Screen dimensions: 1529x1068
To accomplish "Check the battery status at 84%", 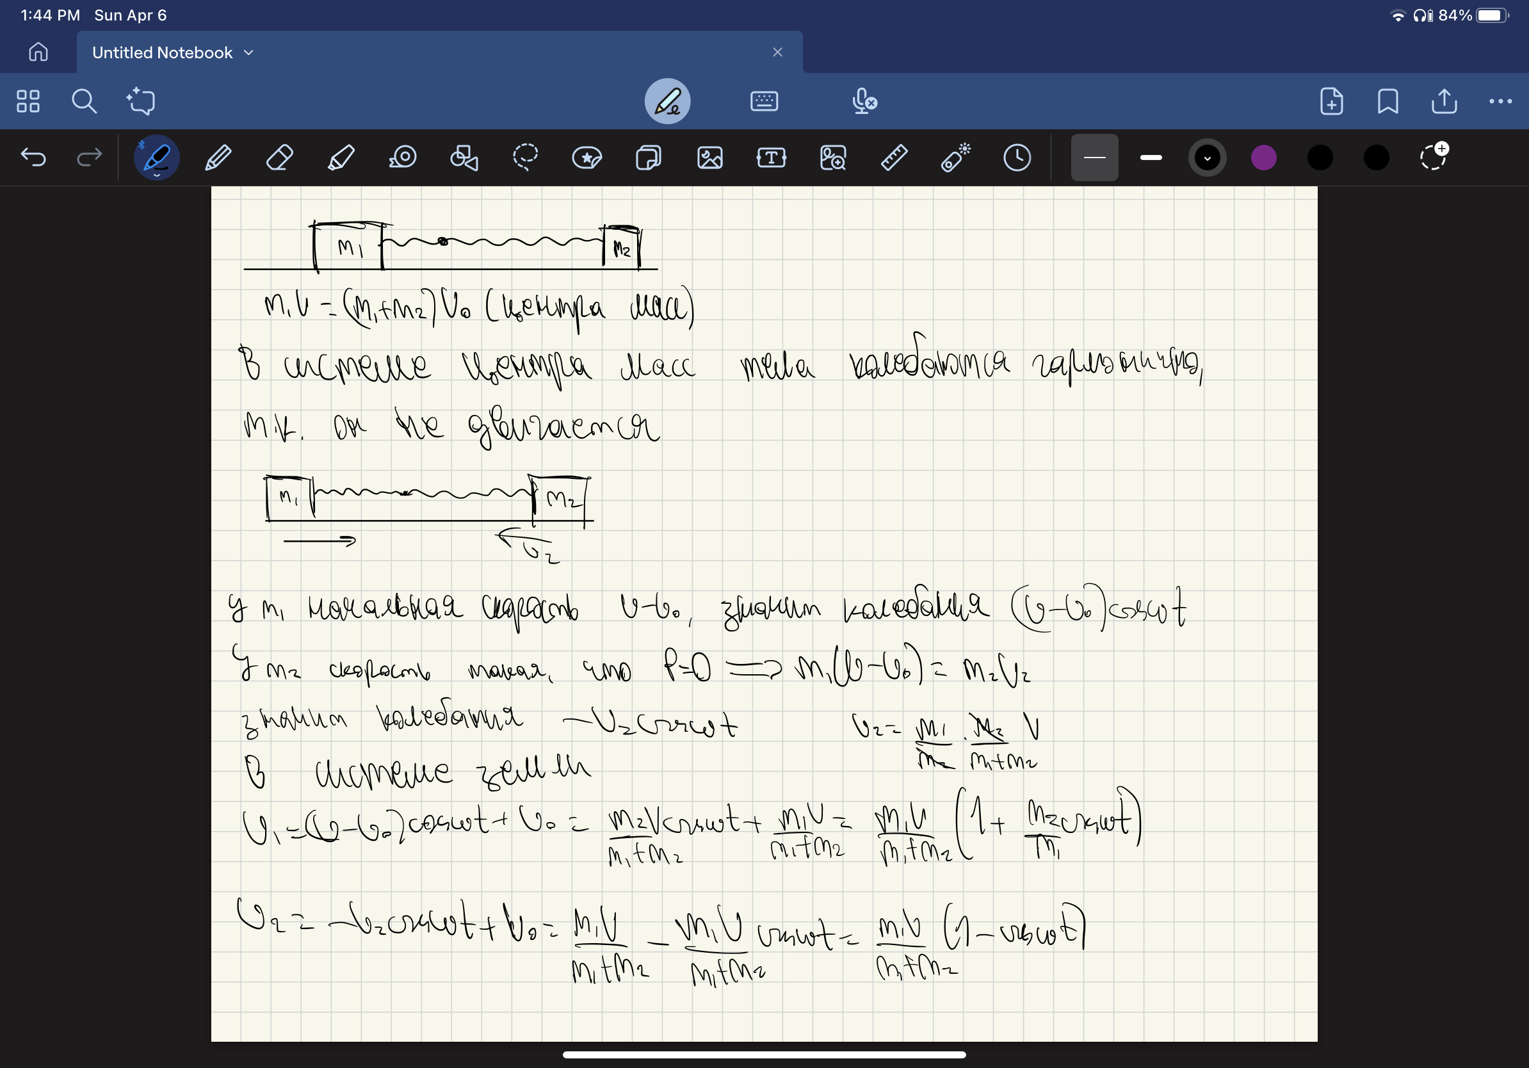I will [x=1474, y=15].
